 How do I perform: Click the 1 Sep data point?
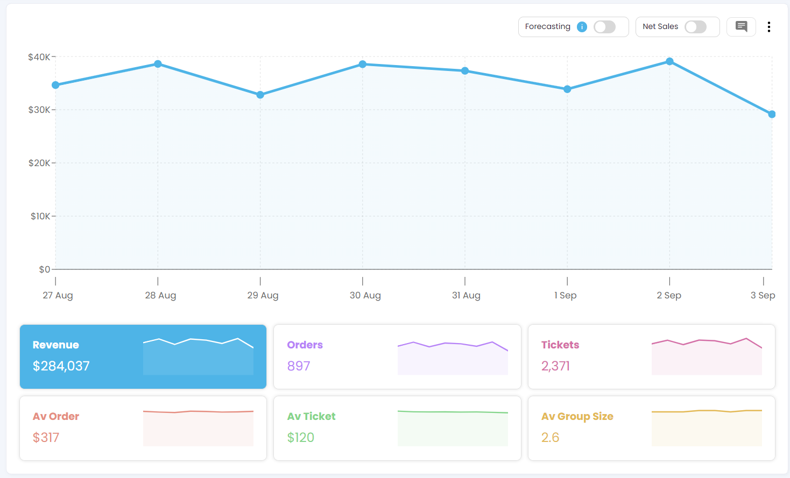[567, 89]
